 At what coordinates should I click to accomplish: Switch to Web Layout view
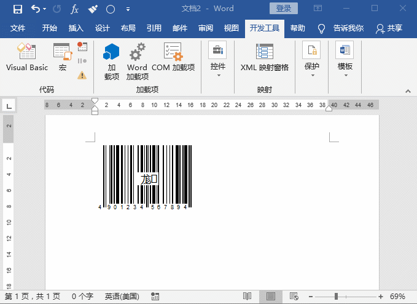click(294, 296)
